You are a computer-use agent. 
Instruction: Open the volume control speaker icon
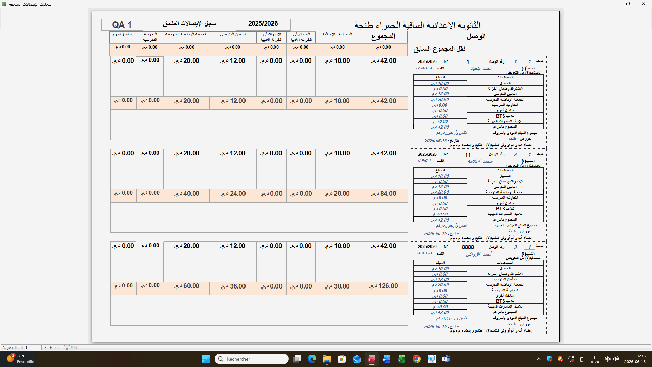pos(616,359)
